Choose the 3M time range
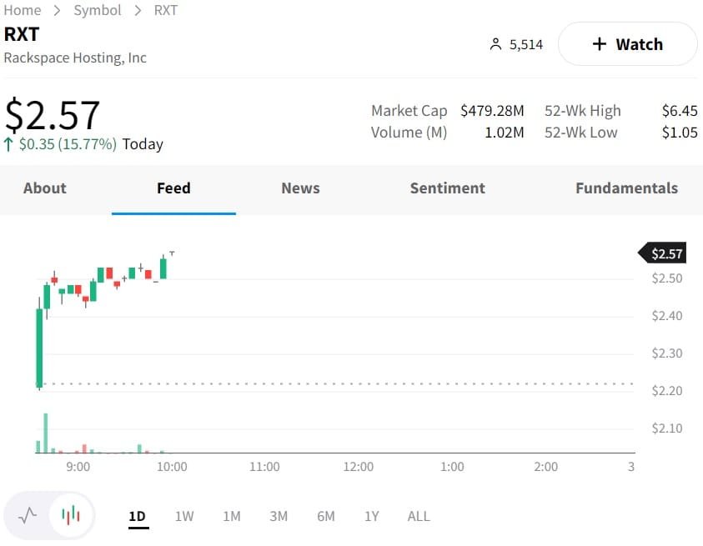 pyautogui.click(x=279, y=516)
